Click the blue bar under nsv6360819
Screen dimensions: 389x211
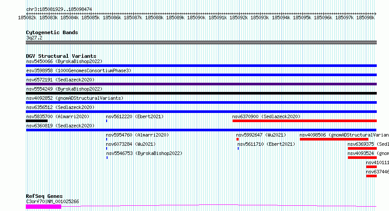point(201,130)
